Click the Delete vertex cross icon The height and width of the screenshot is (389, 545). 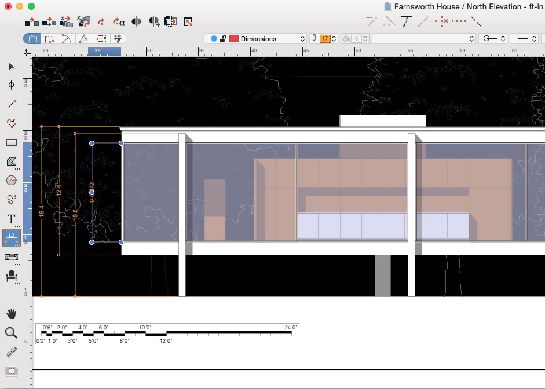441,21
